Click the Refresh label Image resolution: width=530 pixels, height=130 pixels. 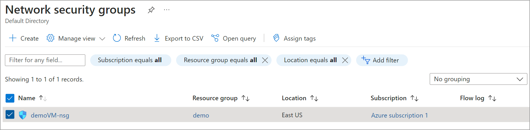135,38
